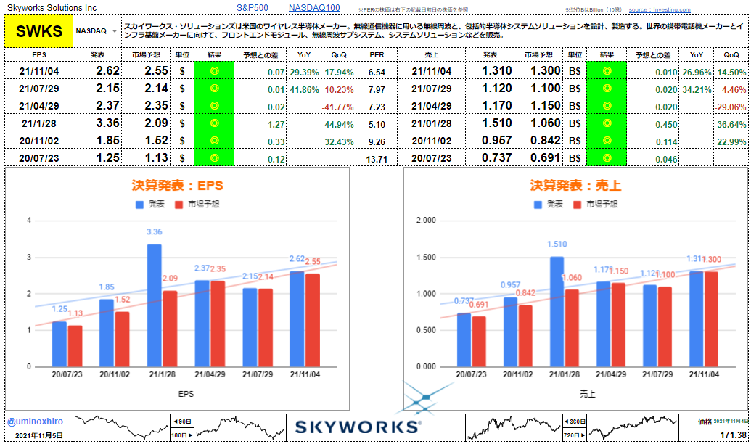Viewport: 751px width, 444px height.
Task: Select the PER value 6.54
Action: pos(377,73)
